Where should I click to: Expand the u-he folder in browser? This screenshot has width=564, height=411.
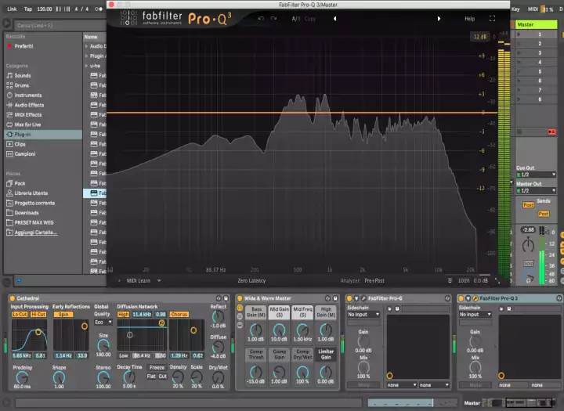click(x=86, y=66)
